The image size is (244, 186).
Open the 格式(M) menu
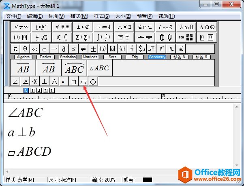pos(79,16)
